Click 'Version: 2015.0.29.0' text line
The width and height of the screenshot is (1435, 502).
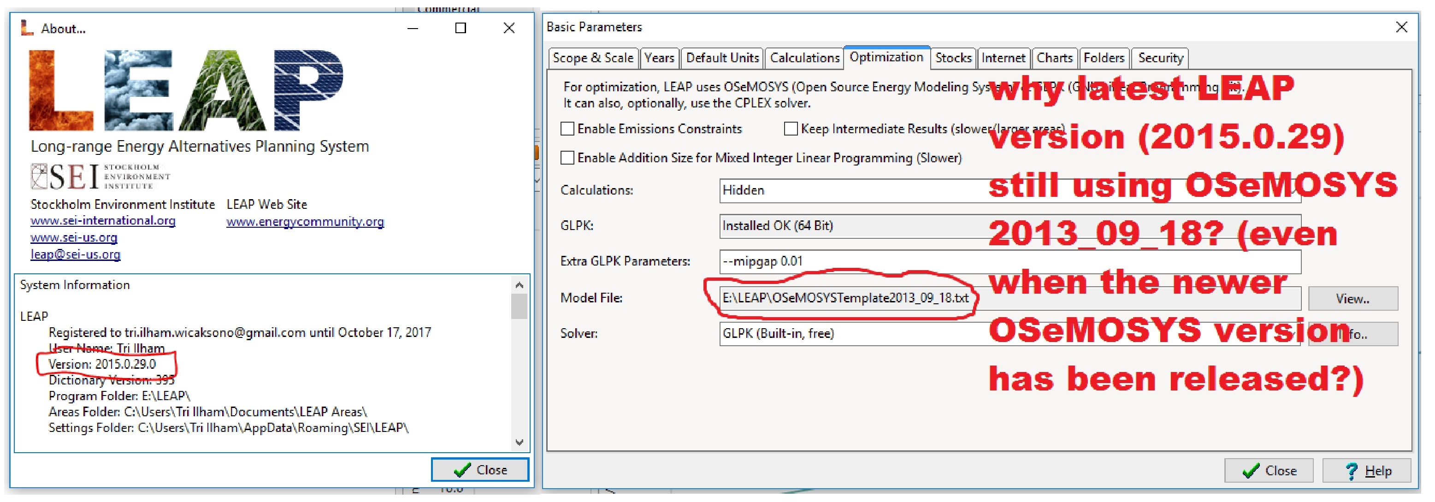[102, 364]
